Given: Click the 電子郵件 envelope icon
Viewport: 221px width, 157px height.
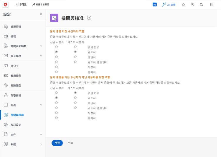Looking at the screenshot, I should coord(6,56).
